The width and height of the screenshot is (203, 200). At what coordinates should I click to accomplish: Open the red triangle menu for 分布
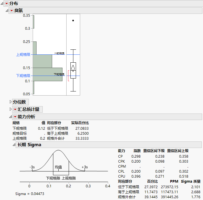6,4
